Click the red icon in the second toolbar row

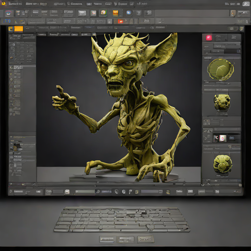click(x=121, y=21)
